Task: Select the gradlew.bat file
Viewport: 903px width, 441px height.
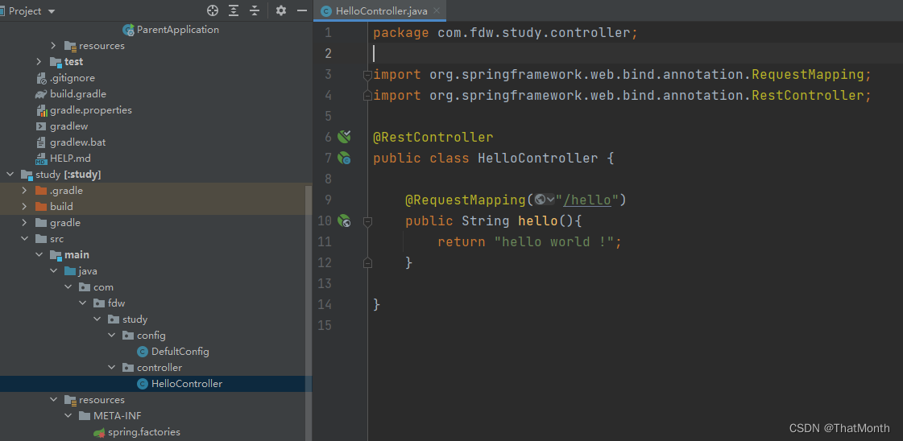Action: click(x=78, y=142)
